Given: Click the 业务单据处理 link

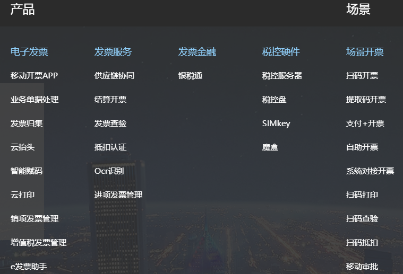Looking at the screenshot, I should tap(35, 100).
